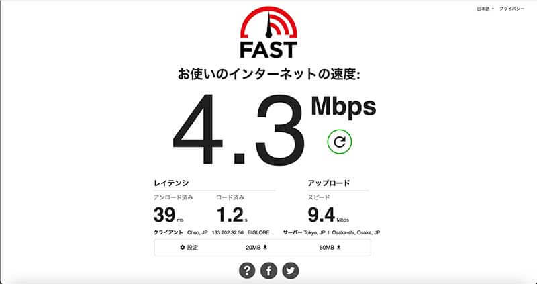Open 設定 settings button
537x284 pixels.
(189, 247)
